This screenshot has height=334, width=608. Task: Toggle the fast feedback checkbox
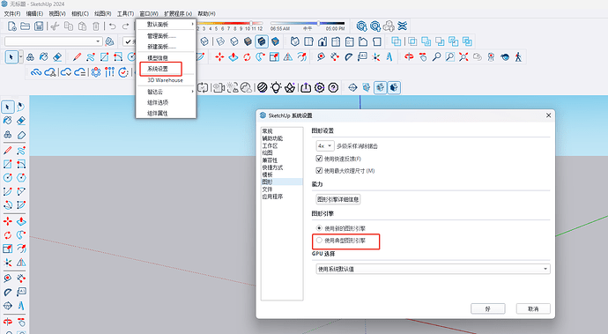tap(319, 159)
